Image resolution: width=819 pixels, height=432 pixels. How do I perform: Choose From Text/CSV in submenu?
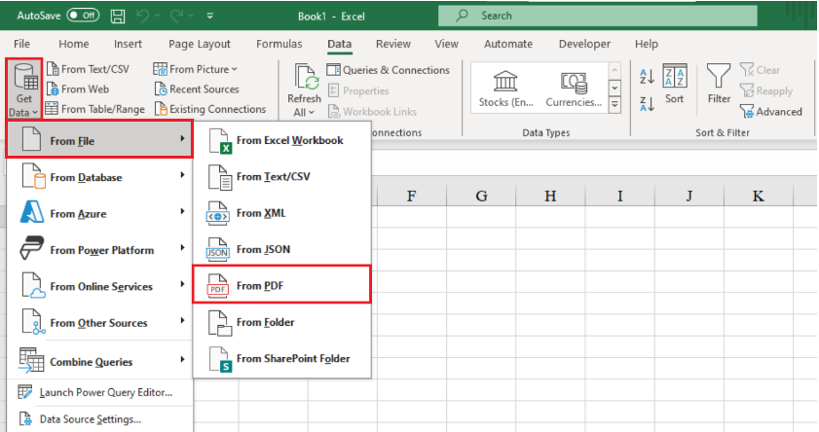click(x=282, y=177)
